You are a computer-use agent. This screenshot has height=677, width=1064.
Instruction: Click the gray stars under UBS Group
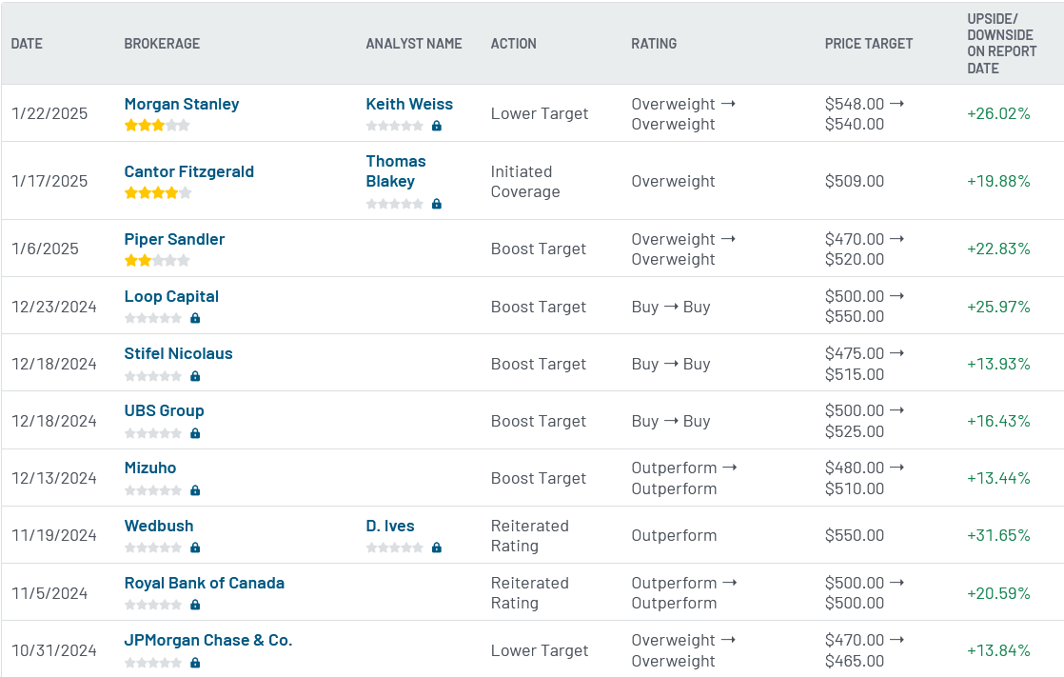[153, 433]
